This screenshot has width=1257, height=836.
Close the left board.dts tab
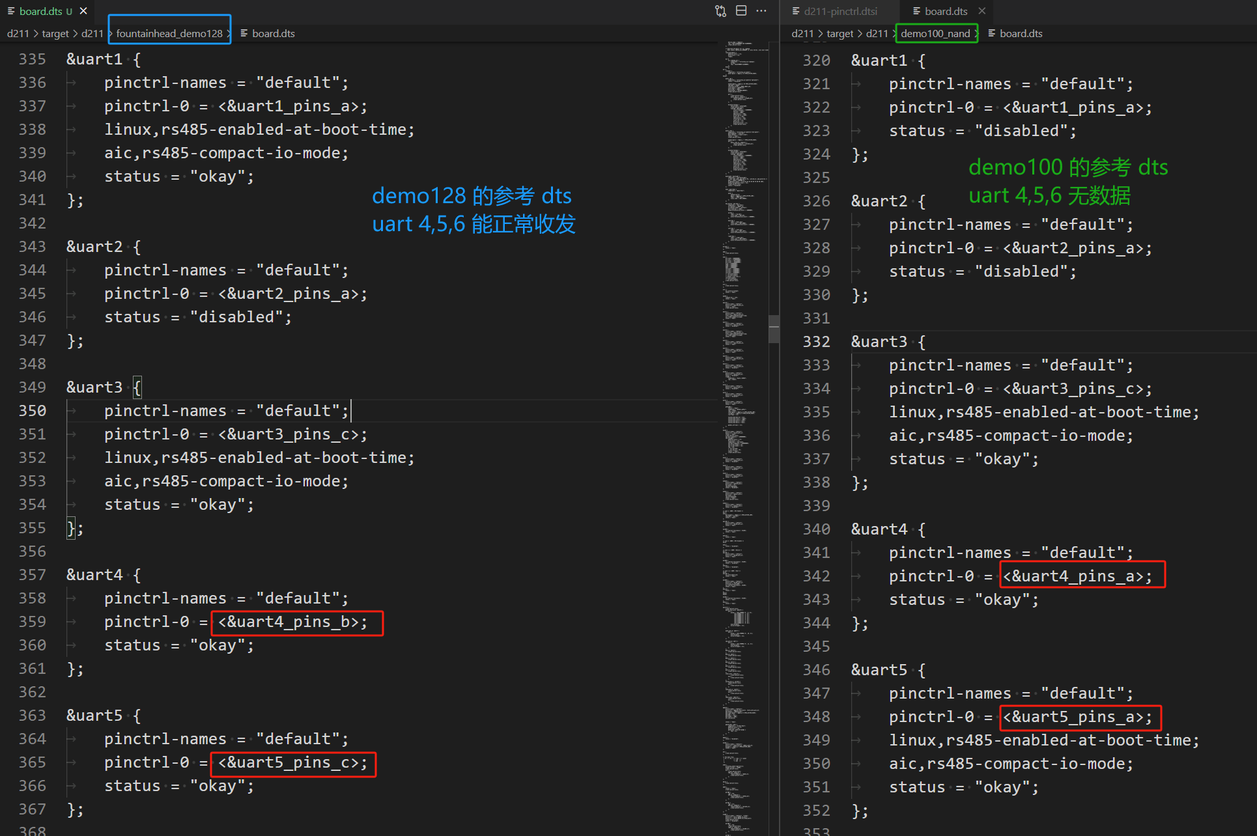83,11
